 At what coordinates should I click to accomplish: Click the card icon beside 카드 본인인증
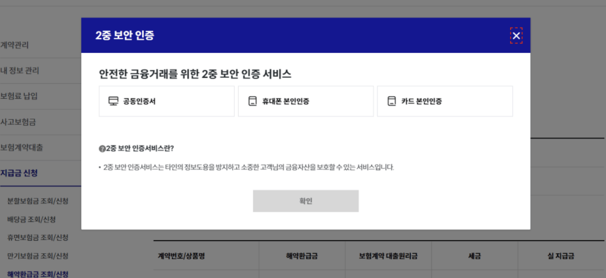392,101
